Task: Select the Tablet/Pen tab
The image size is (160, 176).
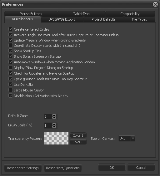Action: [81, 14]
